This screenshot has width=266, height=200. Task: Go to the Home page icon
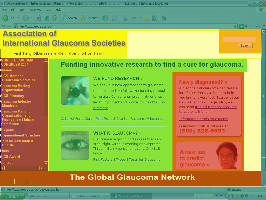coord(55,18)
